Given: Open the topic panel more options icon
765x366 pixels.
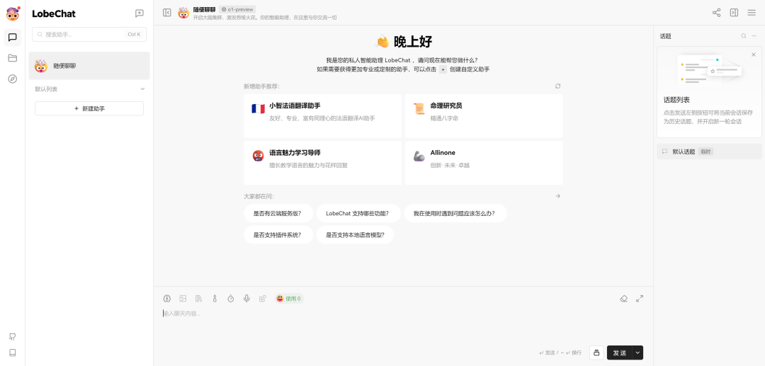Looking at the screenshot, I should tap(754, 36).
